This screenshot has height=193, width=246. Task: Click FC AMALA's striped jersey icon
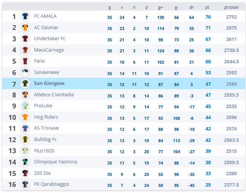tap(25, 16)
